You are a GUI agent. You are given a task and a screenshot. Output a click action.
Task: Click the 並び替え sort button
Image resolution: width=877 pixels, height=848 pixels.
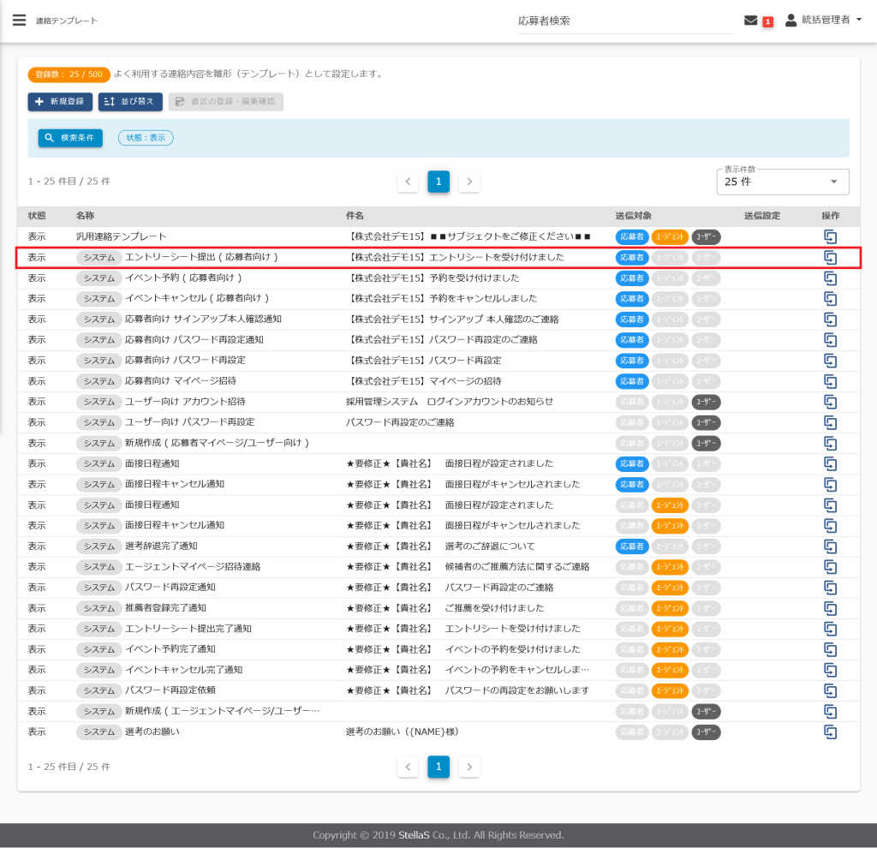click(130, 102)
